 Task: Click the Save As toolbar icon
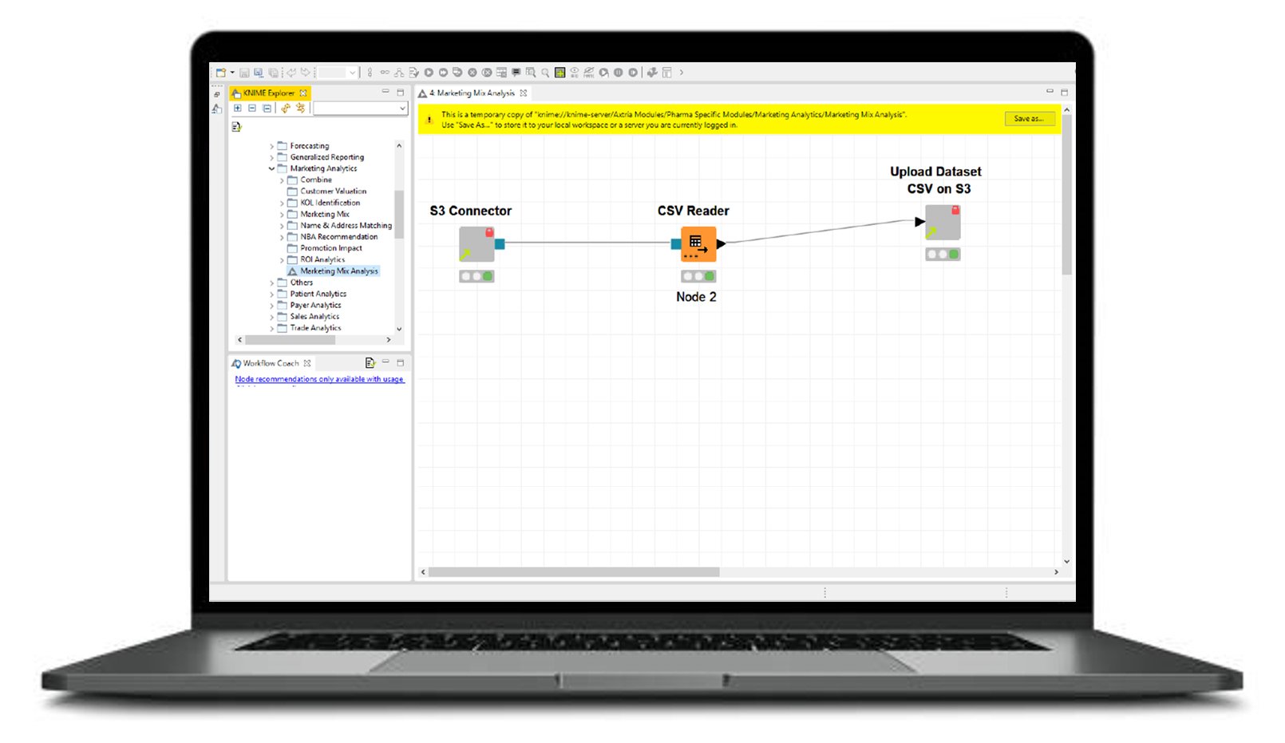coord(259,73)
